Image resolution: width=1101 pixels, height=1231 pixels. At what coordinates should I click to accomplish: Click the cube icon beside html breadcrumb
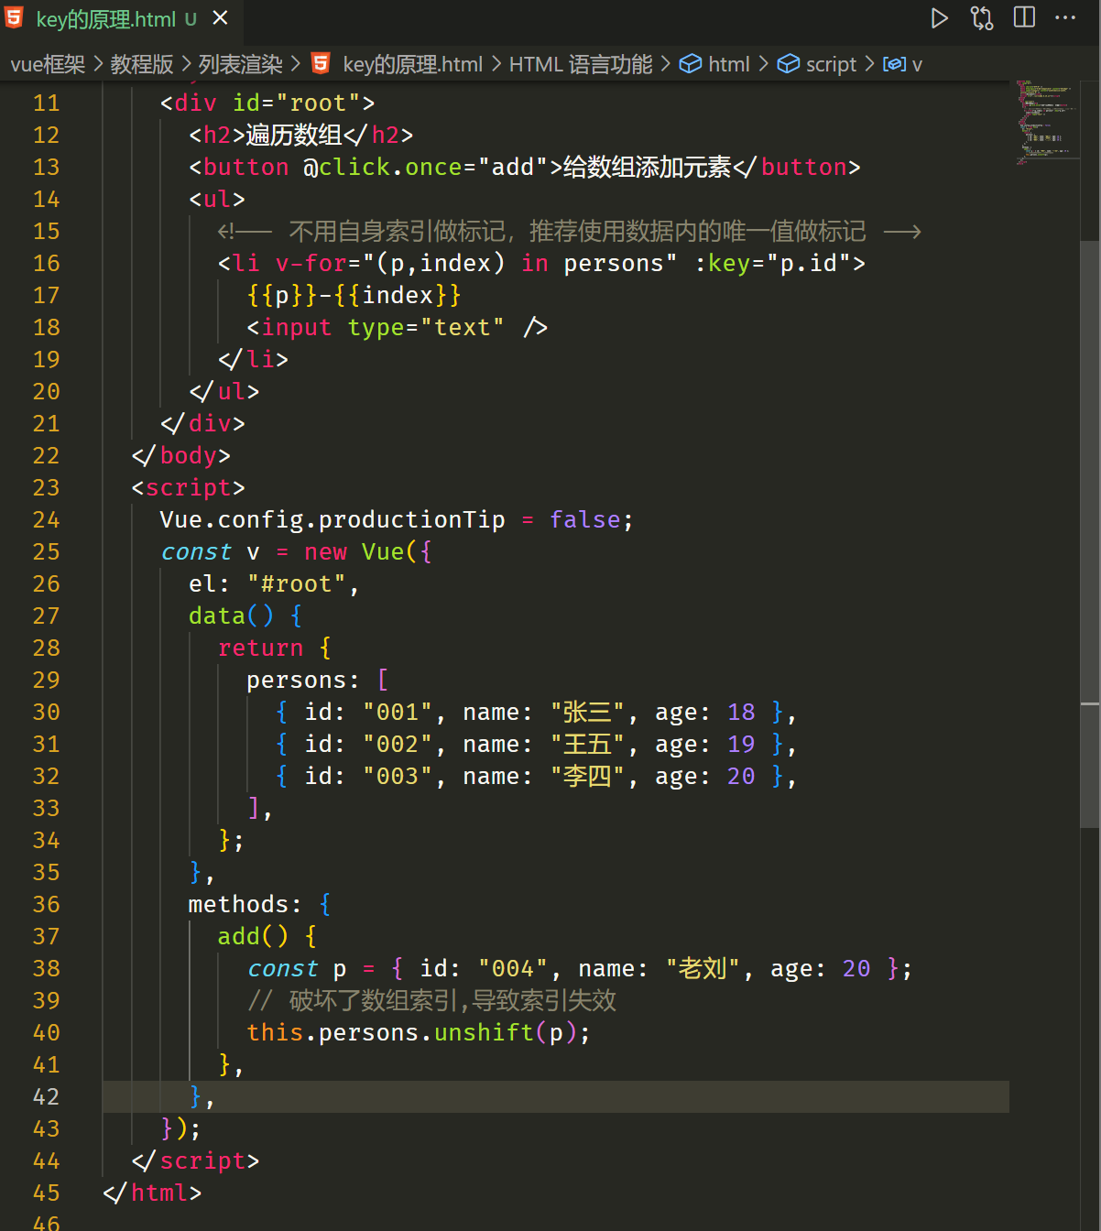coord(690,64)
